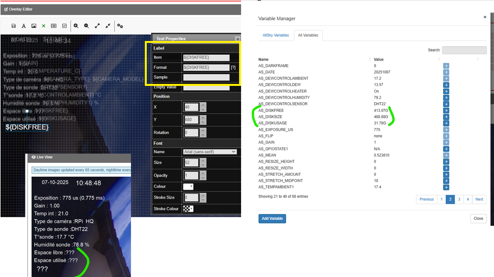The height and width of the screenshot is (277, 494).
Task: Go to page 1 of variables
Action: pos(442,199)
